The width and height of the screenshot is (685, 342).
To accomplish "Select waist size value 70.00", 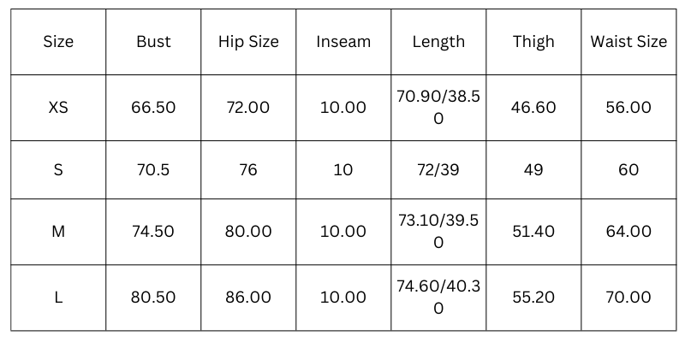I will pyautogui.click(x=628, y=298).
